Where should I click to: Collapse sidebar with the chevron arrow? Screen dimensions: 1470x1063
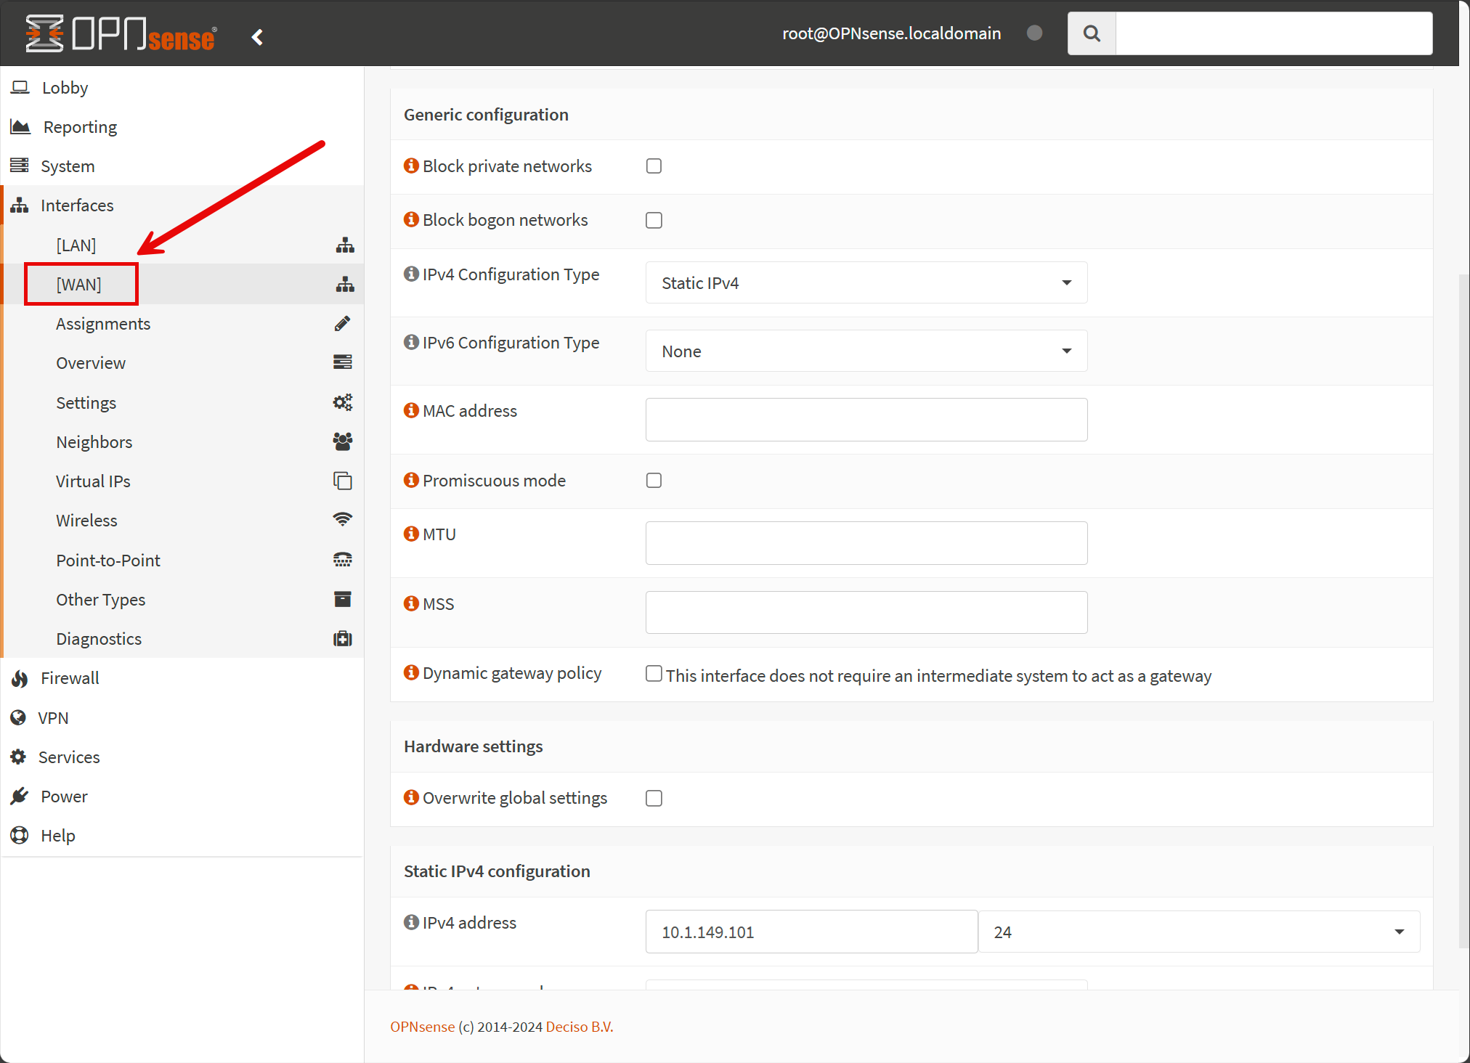(257, 37)
